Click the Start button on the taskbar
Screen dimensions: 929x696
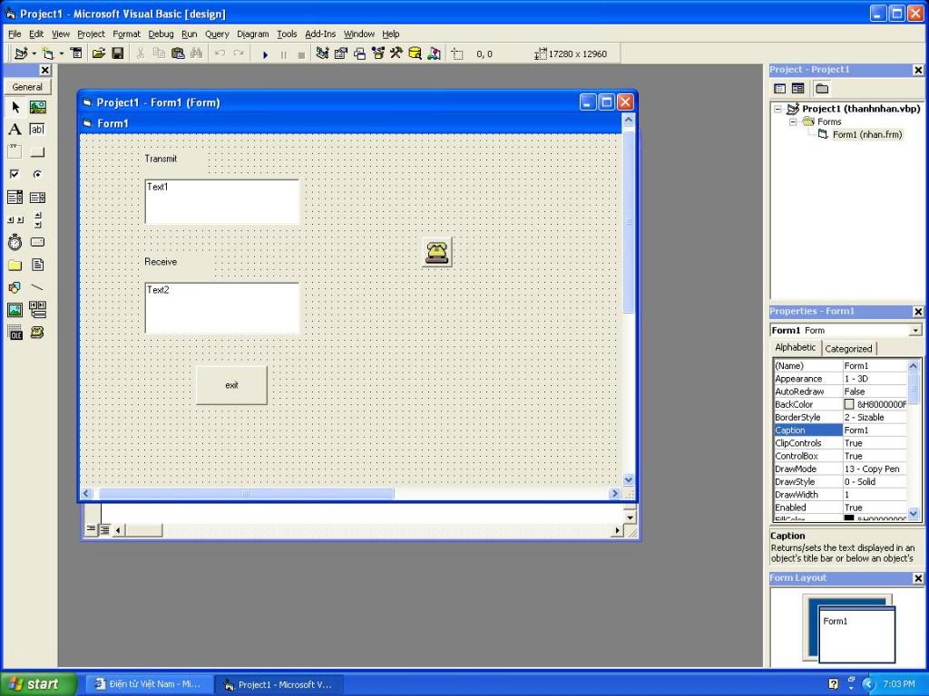point(38,684)
